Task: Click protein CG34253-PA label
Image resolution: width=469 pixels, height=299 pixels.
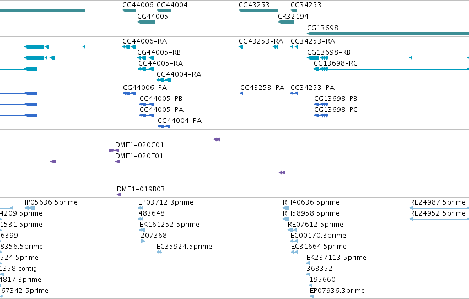Action: 312,87
